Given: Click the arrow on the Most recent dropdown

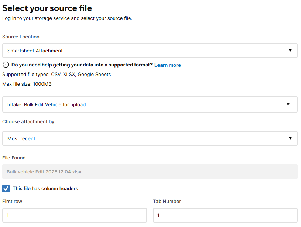Looking at the screenshot, I should (290, 138).
